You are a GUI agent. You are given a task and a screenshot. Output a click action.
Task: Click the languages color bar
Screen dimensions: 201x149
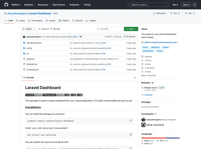tap(160, 138)
